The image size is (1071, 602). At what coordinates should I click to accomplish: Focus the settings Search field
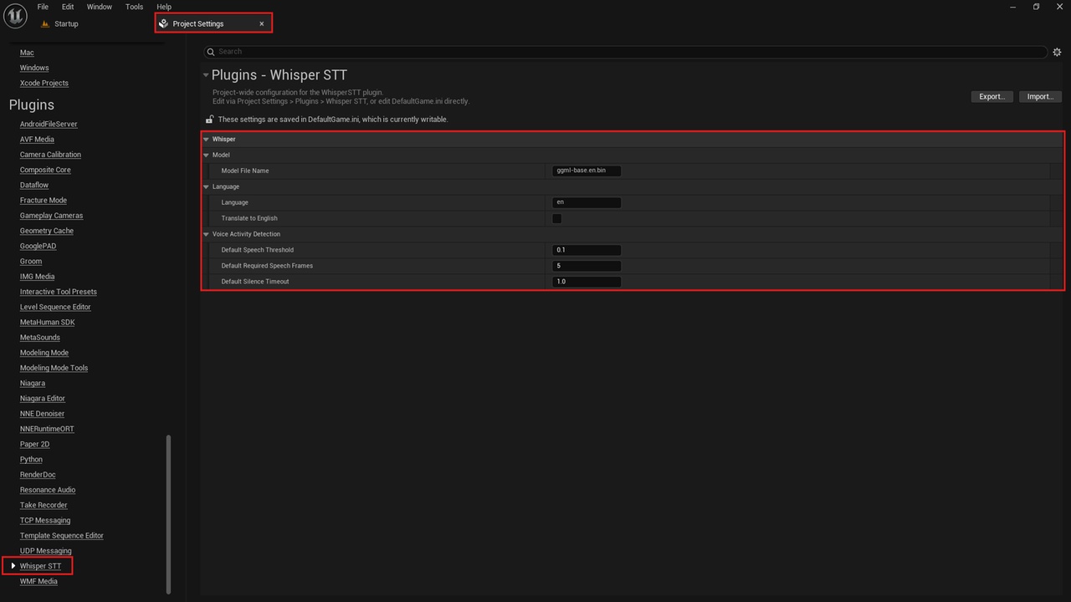pos(626,52)
